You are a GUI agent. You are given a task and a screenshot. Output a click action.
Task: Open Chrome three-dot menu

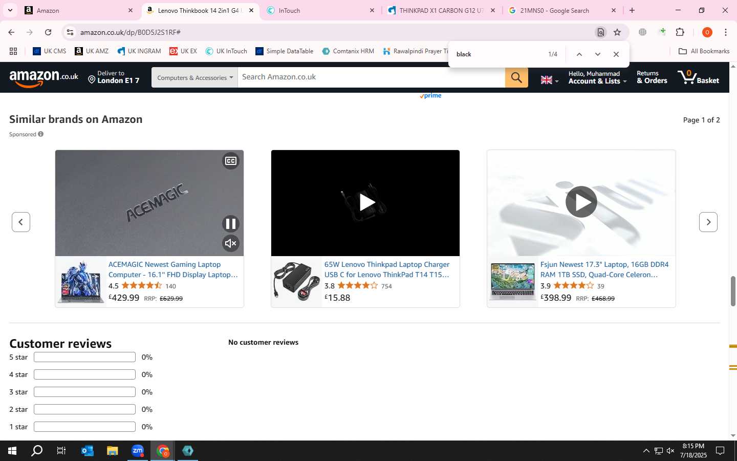(x=726, y=32)
